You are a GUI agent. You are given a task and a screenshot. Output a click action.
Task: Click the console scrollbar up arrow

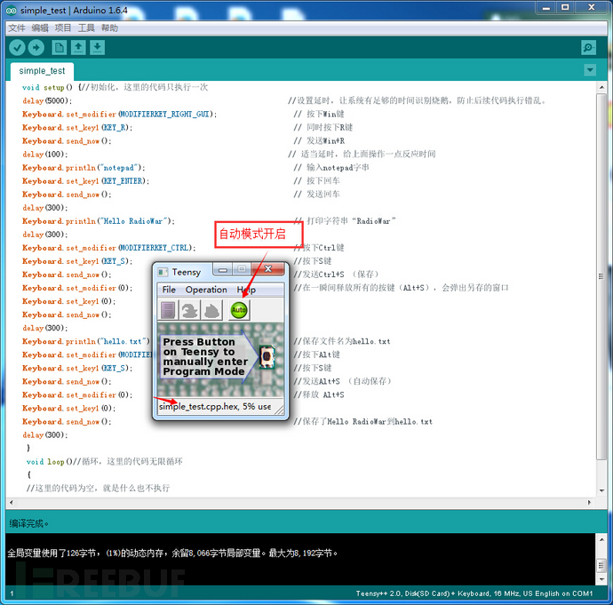pyautogui.click(x=601, y=539)
